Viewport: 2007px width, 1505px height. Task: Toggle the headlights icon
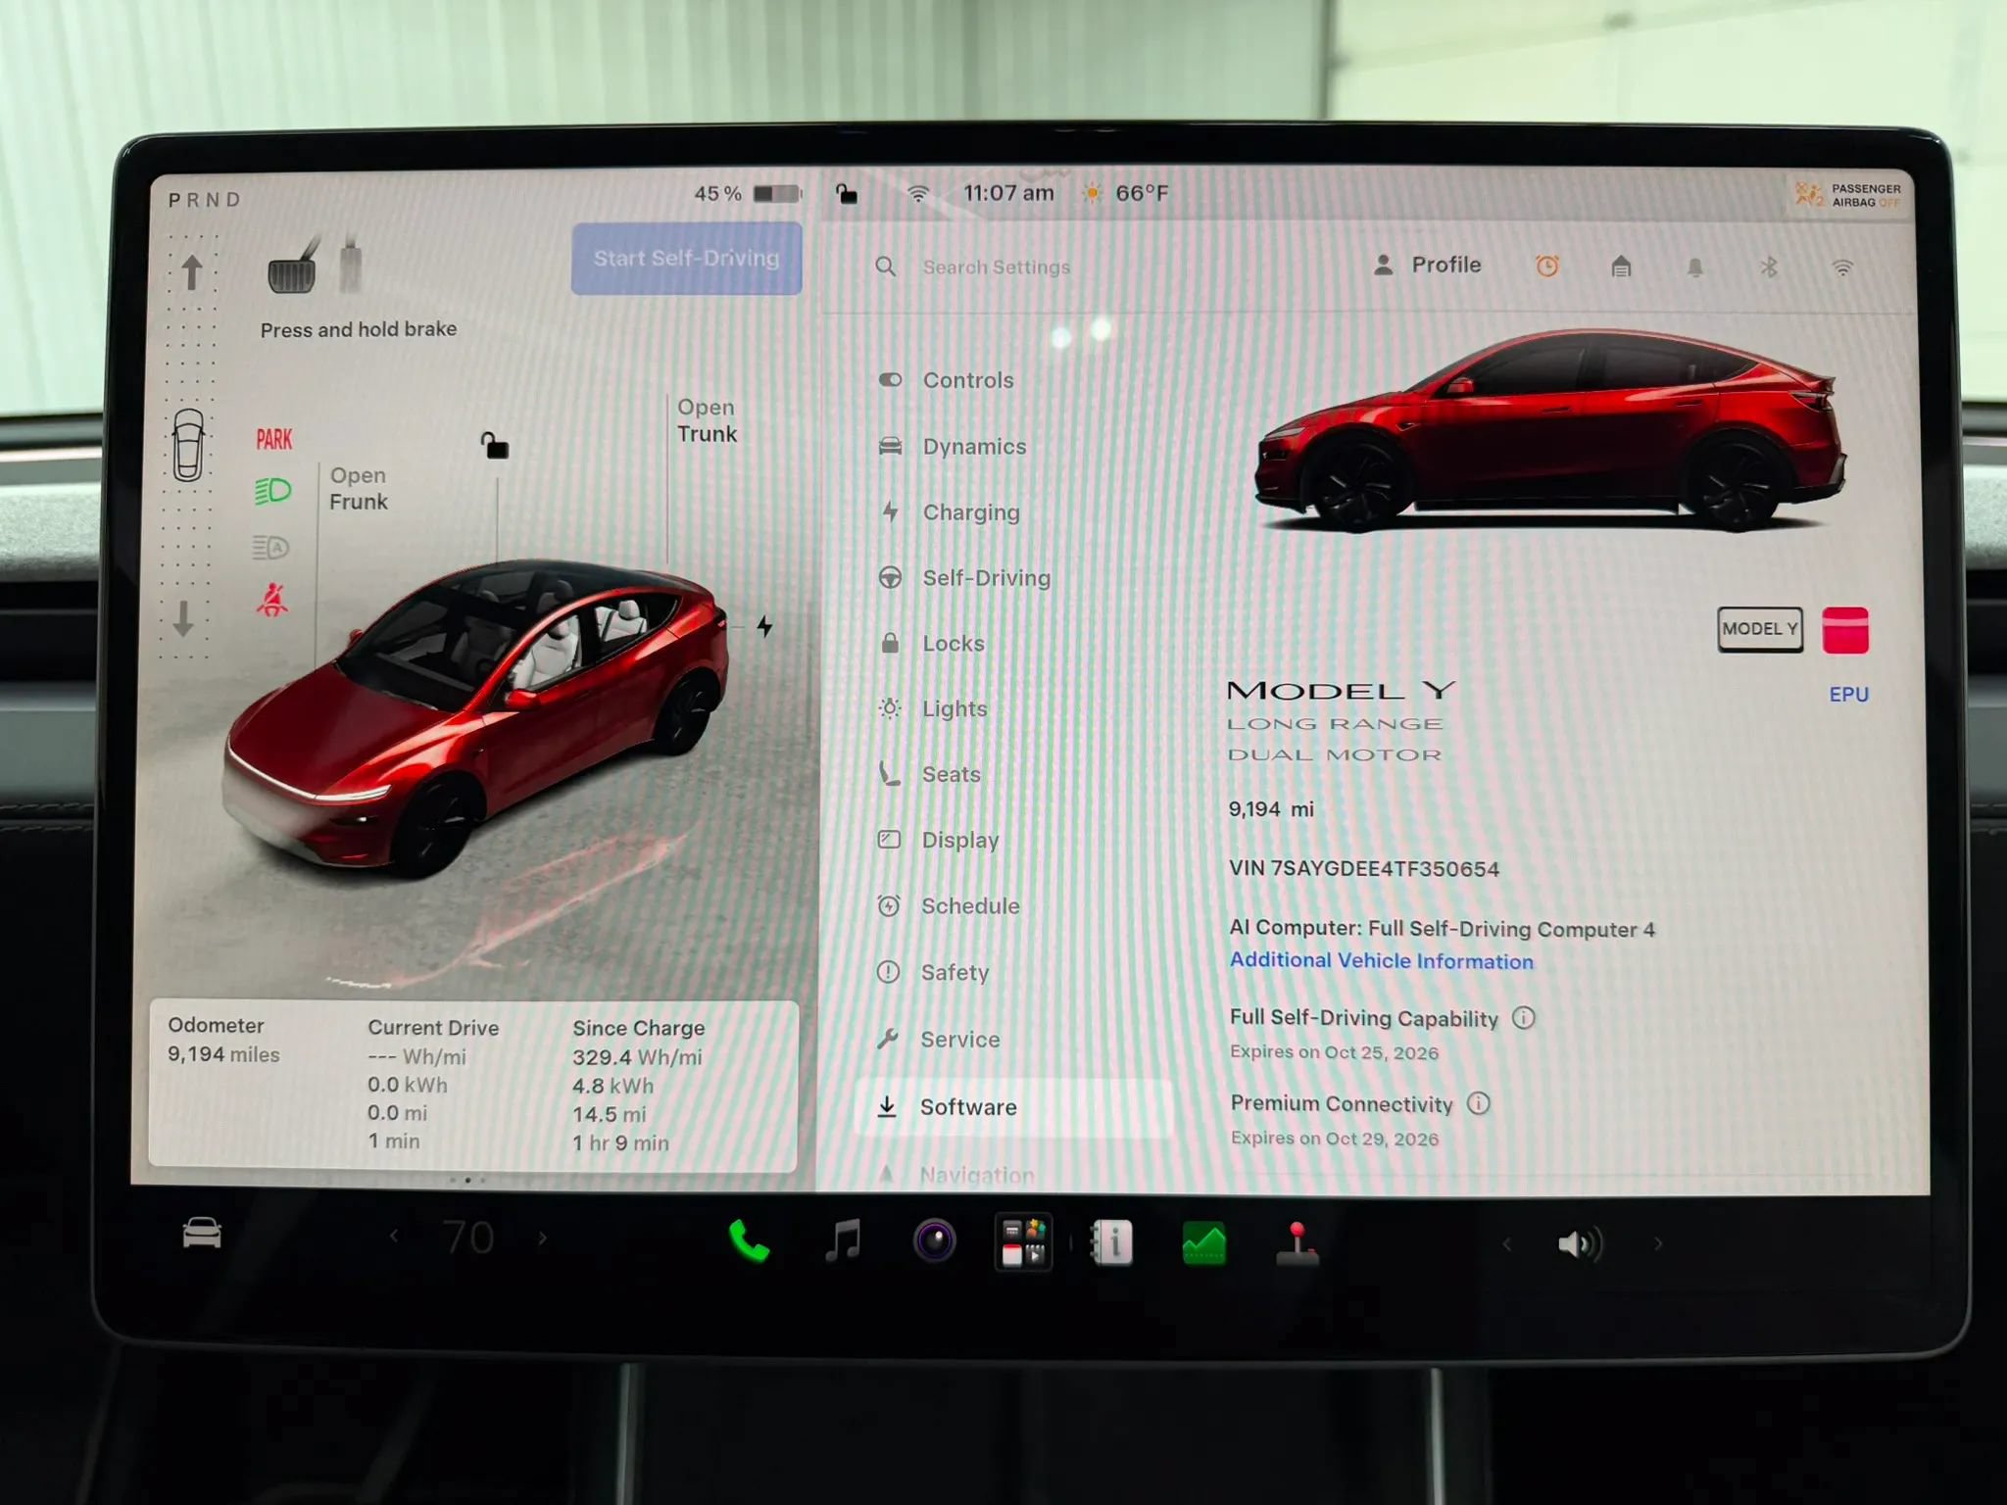click(x=272, y=490)
